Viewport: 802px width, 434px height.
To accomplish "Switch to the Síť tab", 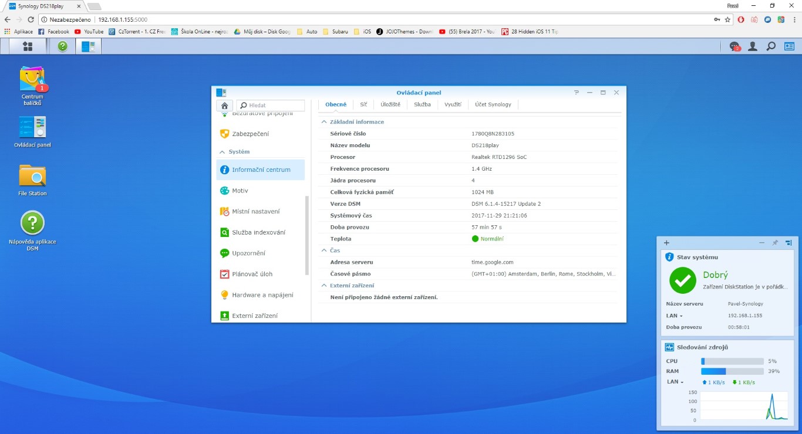I will [x=363, y=104].
